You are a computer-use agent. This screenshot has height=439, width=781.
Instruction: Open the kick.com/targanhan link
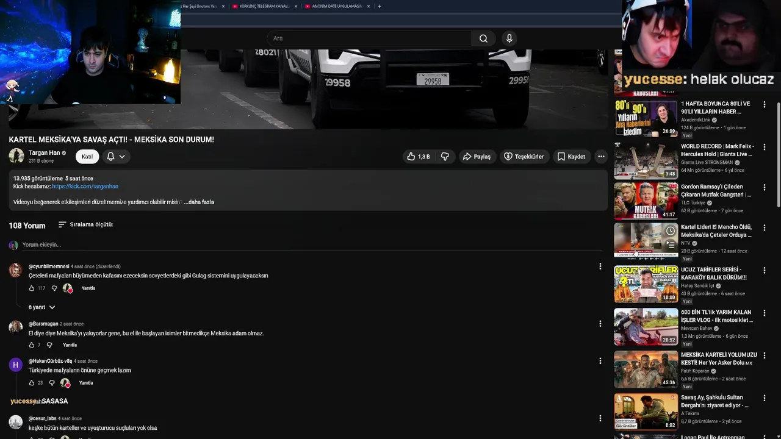pos(85,186)
